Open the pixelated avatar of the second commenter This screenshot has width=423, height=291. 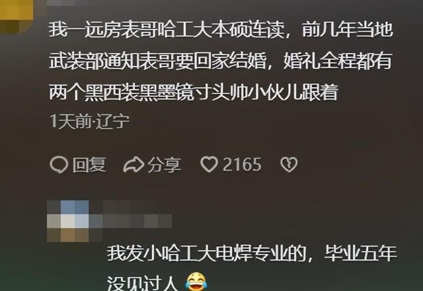coord(68,221)
